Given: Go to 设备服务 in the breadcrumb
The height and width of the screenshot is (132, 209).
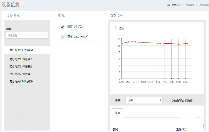Looking at the screenshot, I should [x=190, y=5].
